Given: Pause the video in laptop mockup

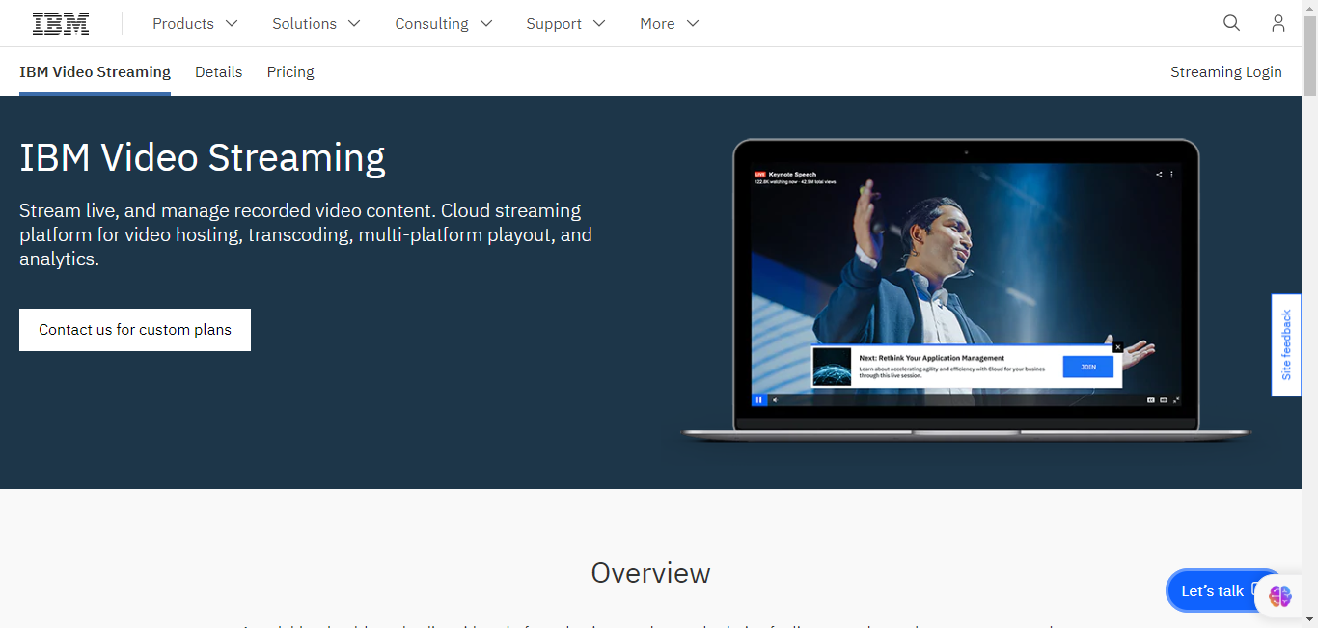Looking at the screenshot, I should coord(758,399).
